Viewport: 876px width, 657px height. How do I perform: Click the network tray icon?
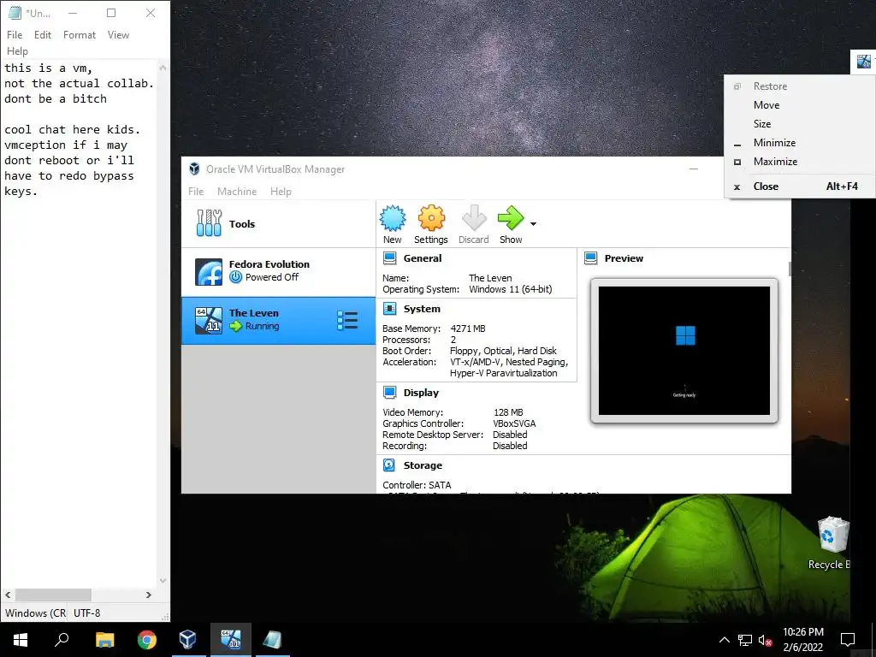745,640
